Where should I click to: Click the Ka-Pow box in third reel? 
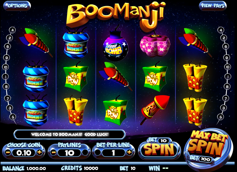tap(115, 111)
